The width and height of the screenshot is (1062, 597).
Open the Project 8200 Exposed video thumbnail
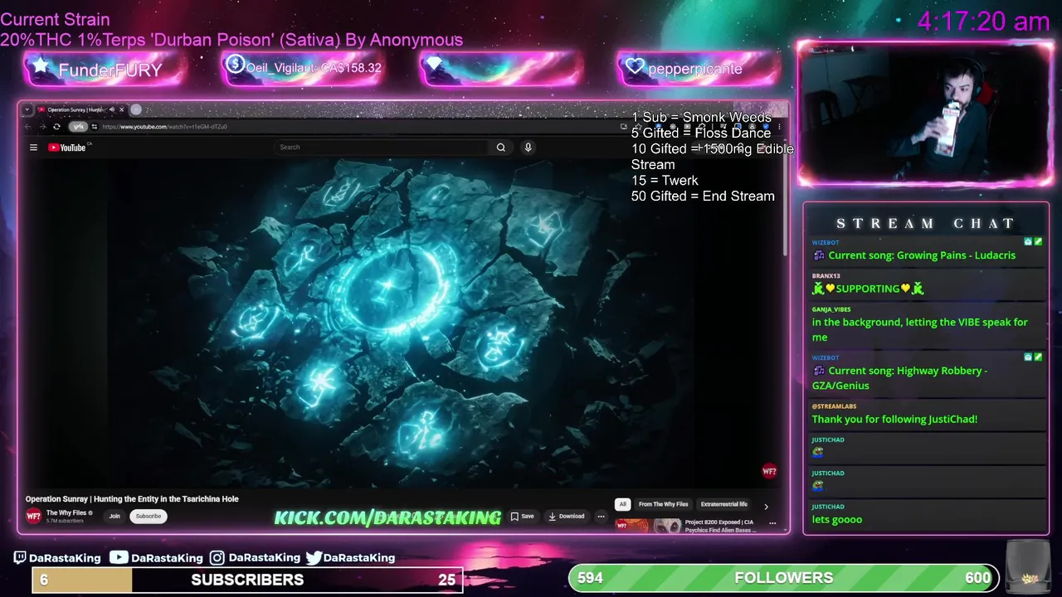pos(647,526)
